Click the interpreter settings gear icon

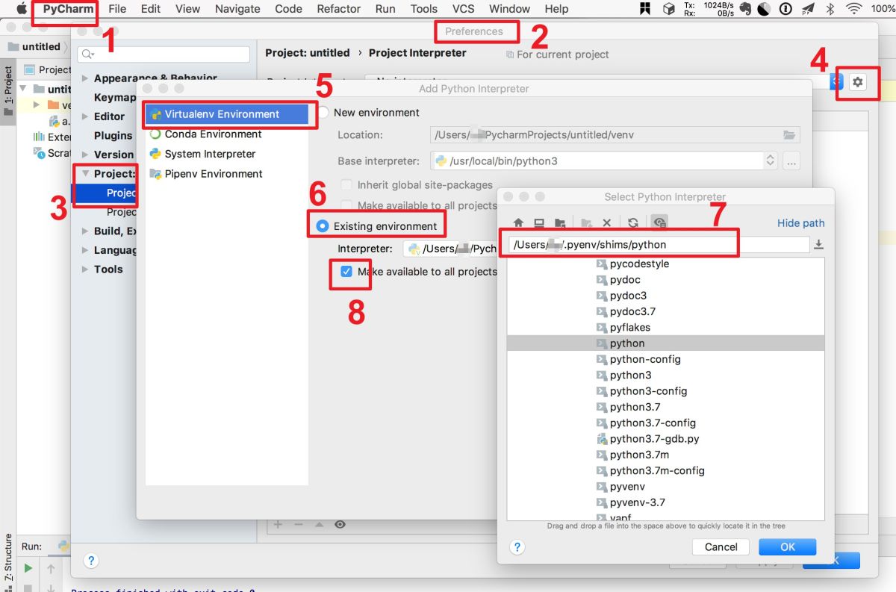[858, 82]
